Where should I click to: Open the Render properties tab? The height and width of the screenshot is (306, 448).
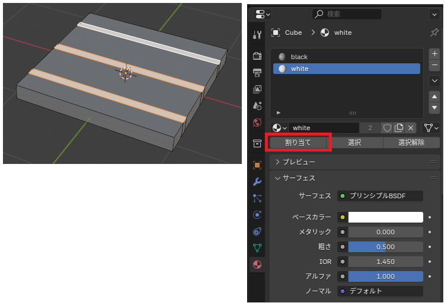click(x=257, y=56)
